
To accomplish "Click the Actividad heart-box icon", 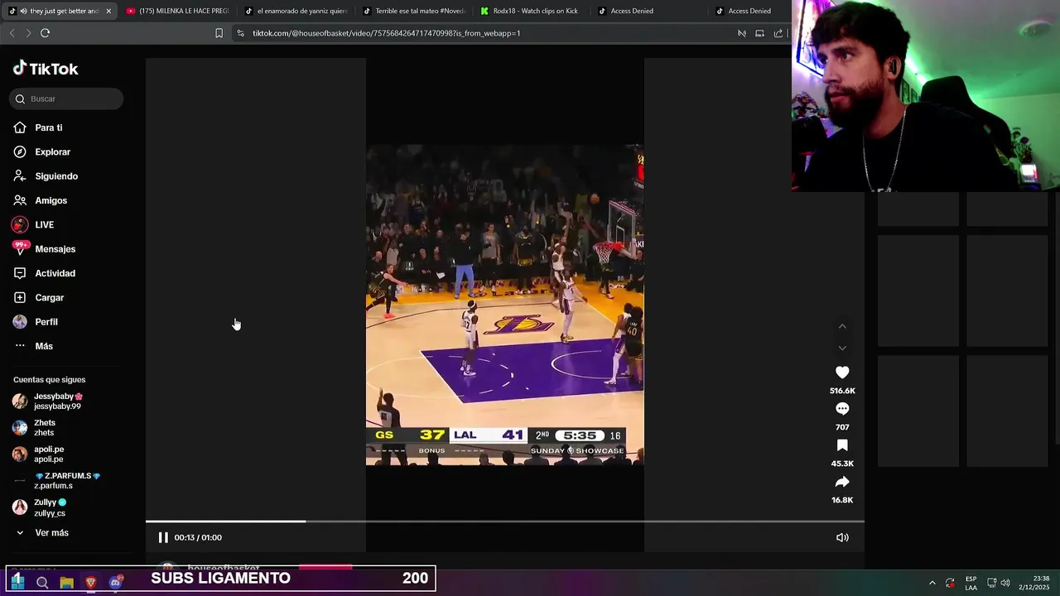I will click(x=20, y=273).
